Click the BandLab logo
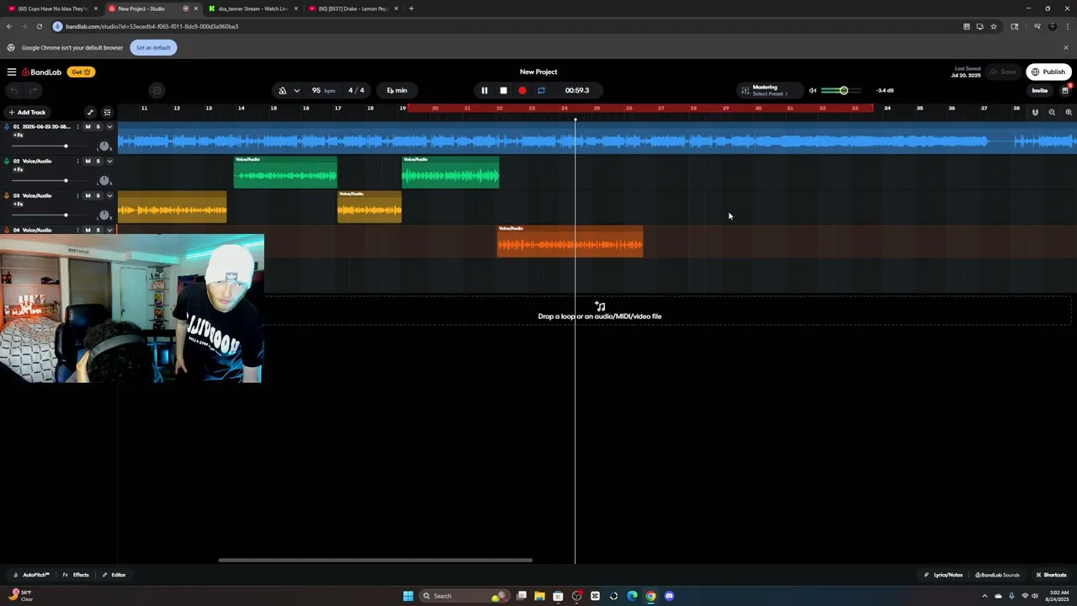 (x=41, y=72)
